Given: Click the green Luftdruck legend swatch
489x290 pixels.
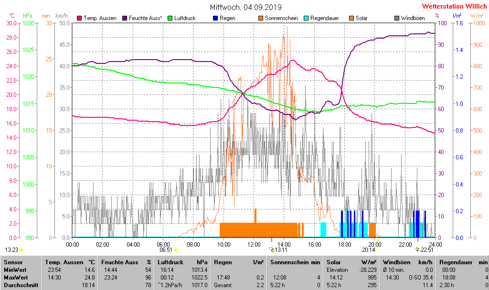Looking at the screenshot, I should click(170, 19).
